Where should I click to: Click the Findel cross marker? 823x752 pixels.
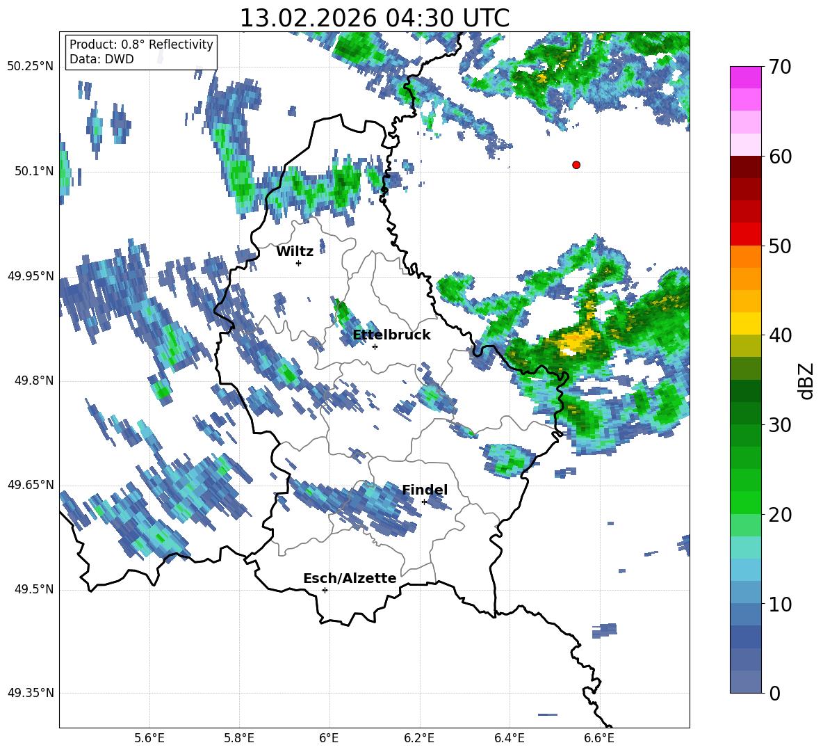click(x=424, y=502)
